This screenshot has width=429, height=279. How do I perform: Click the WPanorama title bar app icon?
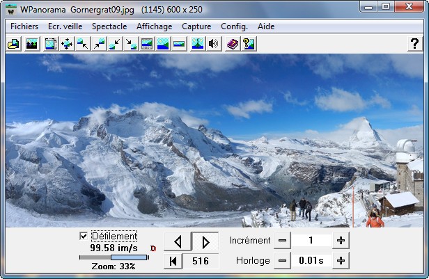click(11, 10)
